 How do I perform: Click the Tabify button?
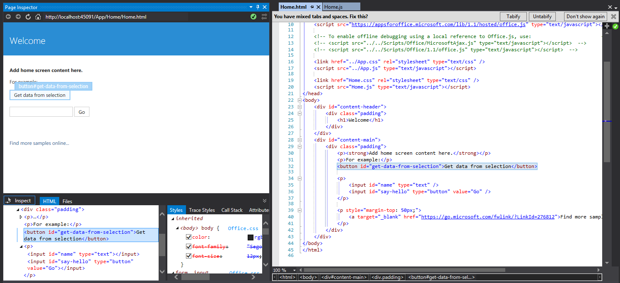click(513, 16)
